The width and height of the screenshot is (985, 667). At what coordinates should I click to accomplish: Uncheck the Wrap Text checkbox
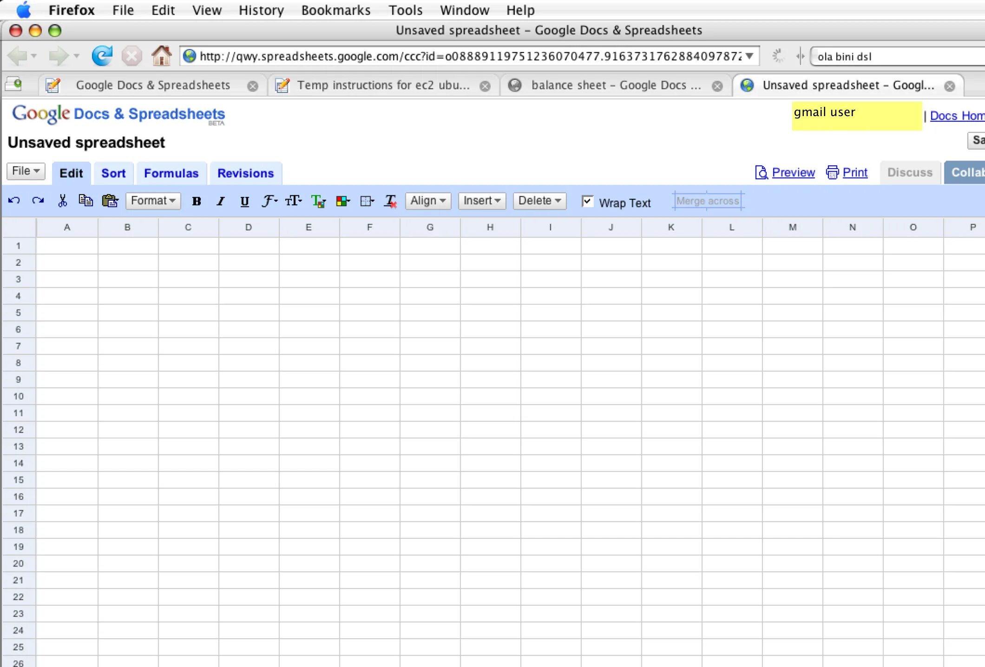click(x=587, y=202)
